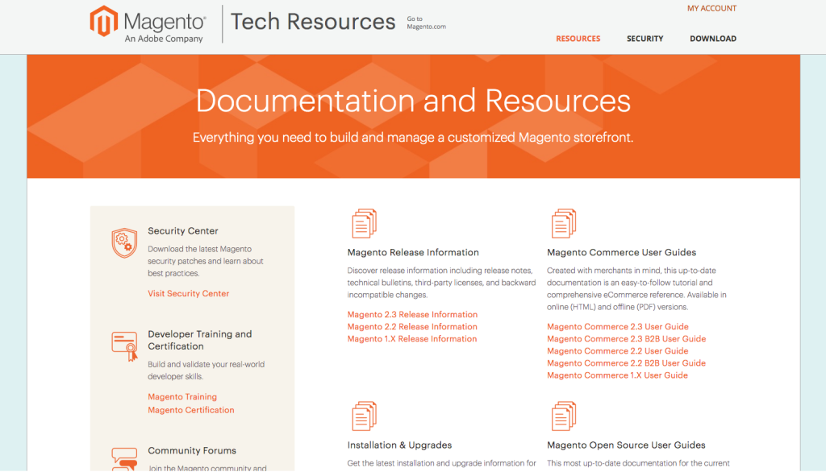Click the Magento Commerce User Guides documents icon
The height and width of the screenshot is (472, 826).
[564, 224]
